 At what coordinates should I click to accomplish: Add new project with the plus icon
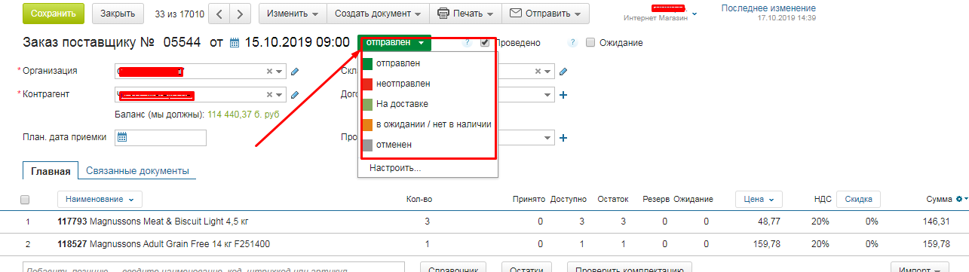pyautogui.click(x=563, y=138)
